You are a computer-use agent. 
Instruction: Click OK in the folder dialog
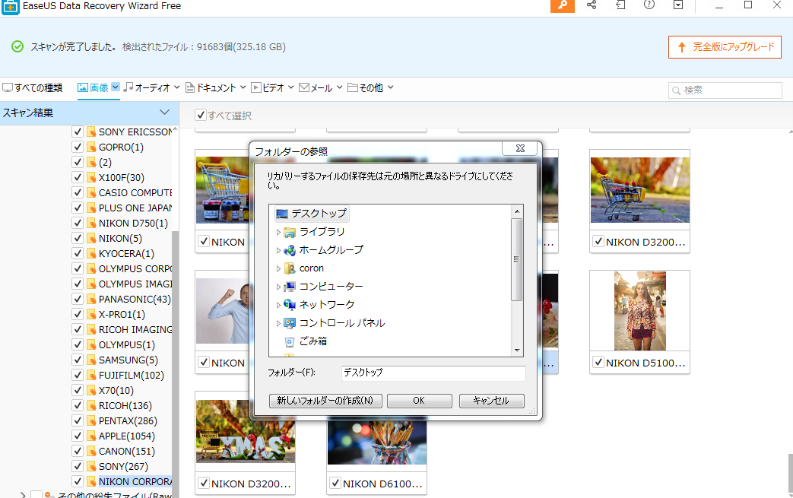point(419,401)
